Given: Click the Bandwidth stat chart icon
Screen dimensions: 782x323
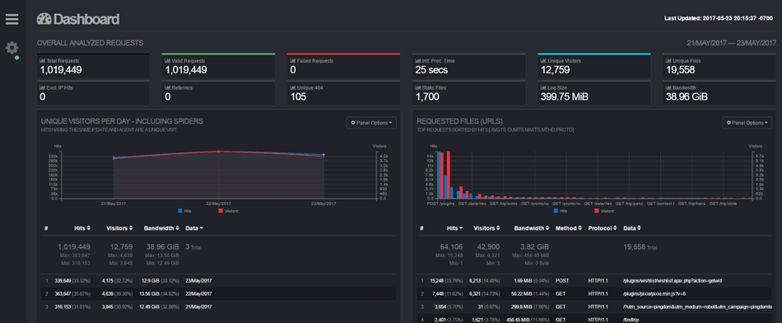Looking at the screenshot, I should click(668, 87).
